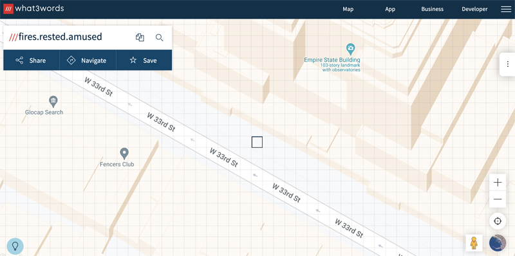Open the hamburger menu

506,9
